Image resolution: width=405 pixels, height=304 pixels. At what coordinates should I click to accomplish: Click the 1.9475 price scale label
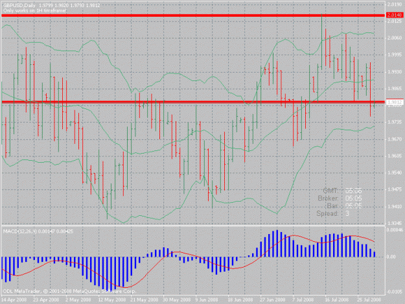pyautogui.click(x=395, y=189)
